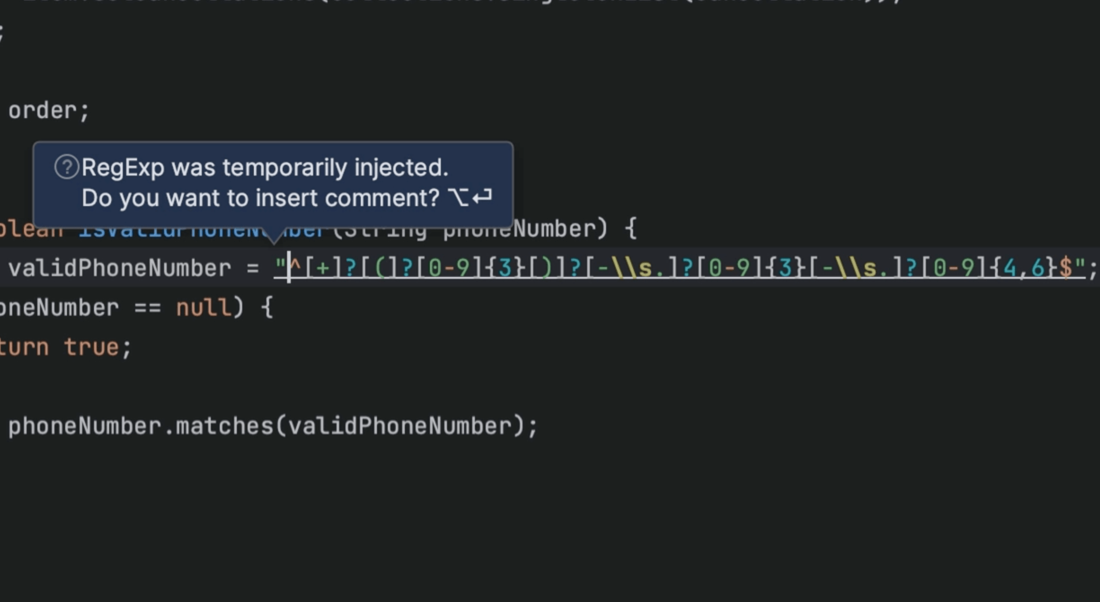The width and height of the screenshot is (1100, 602).
Task: Click the '$' anchor ending the regex
Action: tap(1065, 268)
